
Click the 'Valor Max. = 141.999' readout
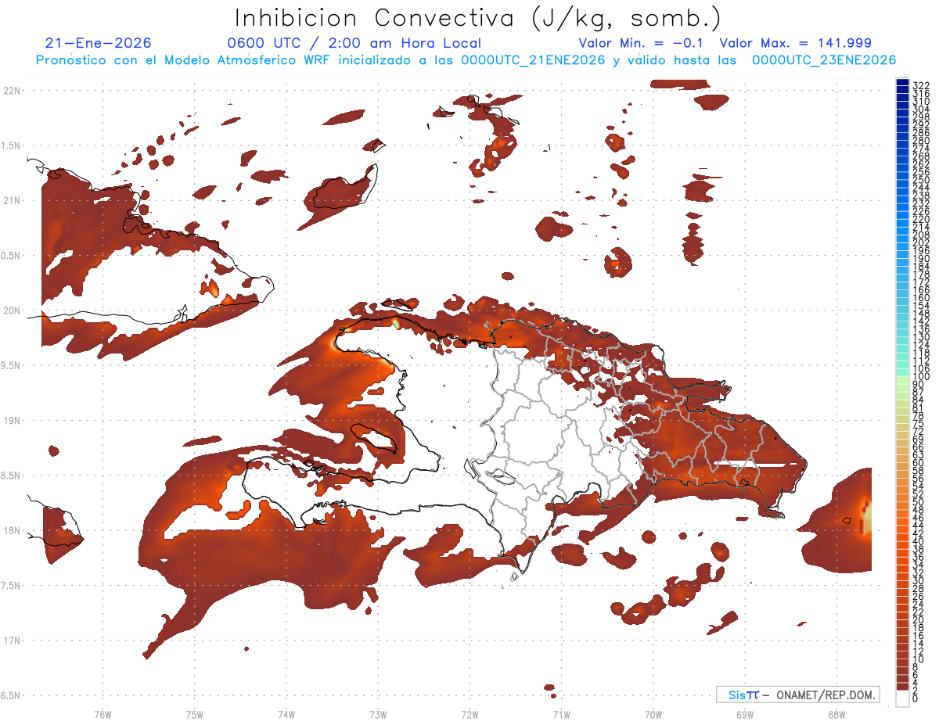click(795, 44)
